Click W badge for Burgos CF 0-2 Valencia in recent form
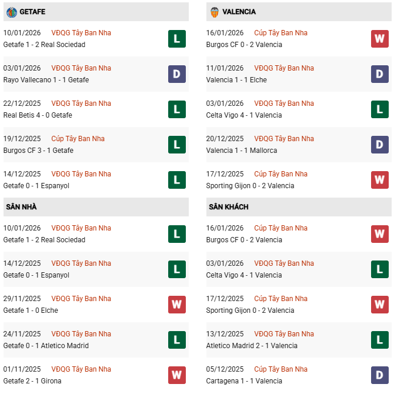This screenshot has height=394, width=394. 379,39
